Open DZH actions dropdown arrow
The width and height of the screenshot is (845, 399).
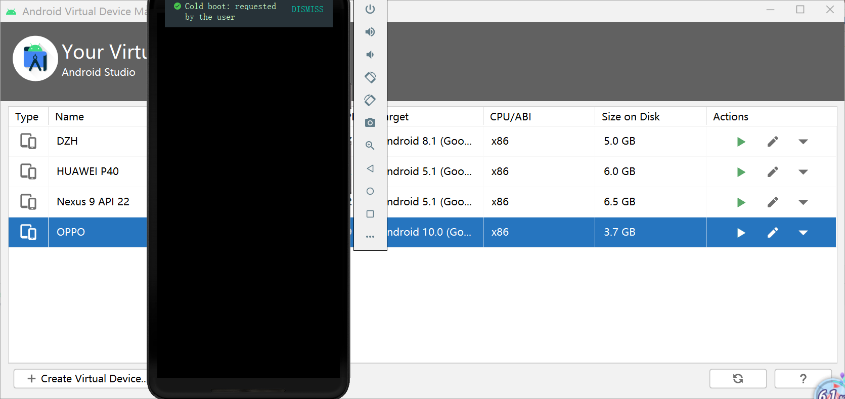coord(803,142)
